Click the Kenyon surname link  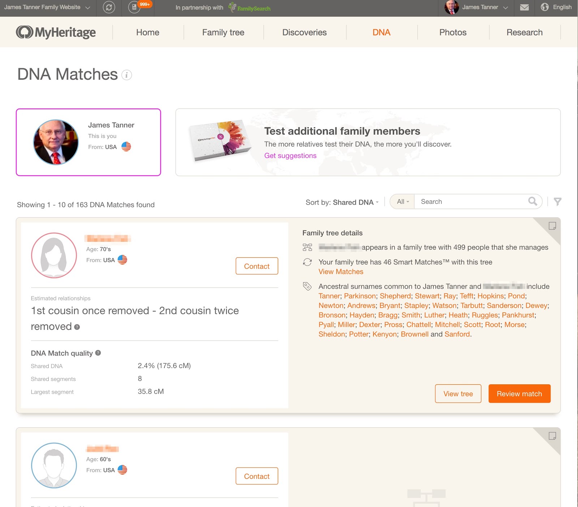coord(385,334)
